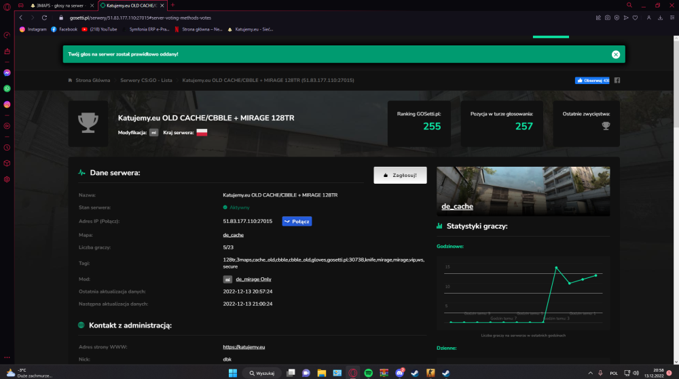Open the downloads toolbar icon
This screenshot has height=379, width=679.
pyautogui.click(x=661, y=18)
